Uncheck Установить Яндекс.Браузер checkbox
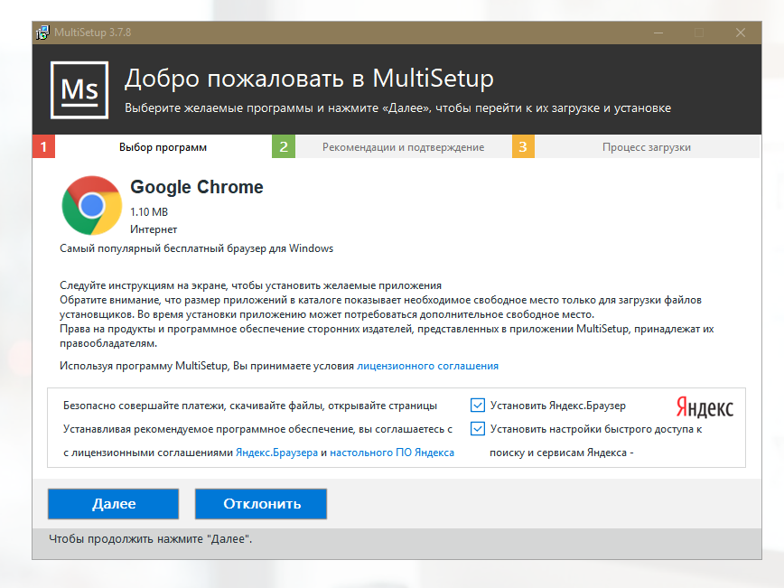The height and width of the screenshot is (588, 784). tap(478, 406)
